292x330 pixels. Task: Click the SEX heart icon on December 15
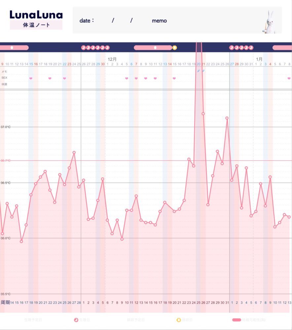coord(174,78)
